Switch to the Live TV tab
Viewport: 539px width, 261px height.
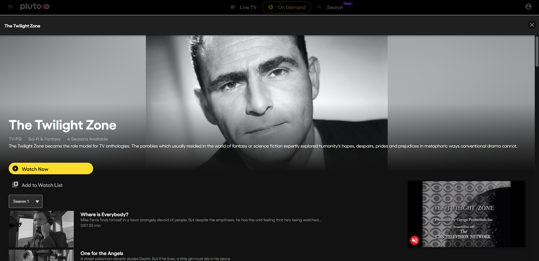point(248,8)
